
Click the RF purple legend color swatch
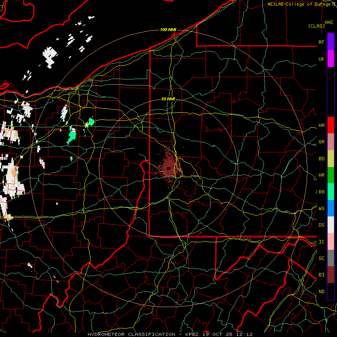(x=331, y=42)
